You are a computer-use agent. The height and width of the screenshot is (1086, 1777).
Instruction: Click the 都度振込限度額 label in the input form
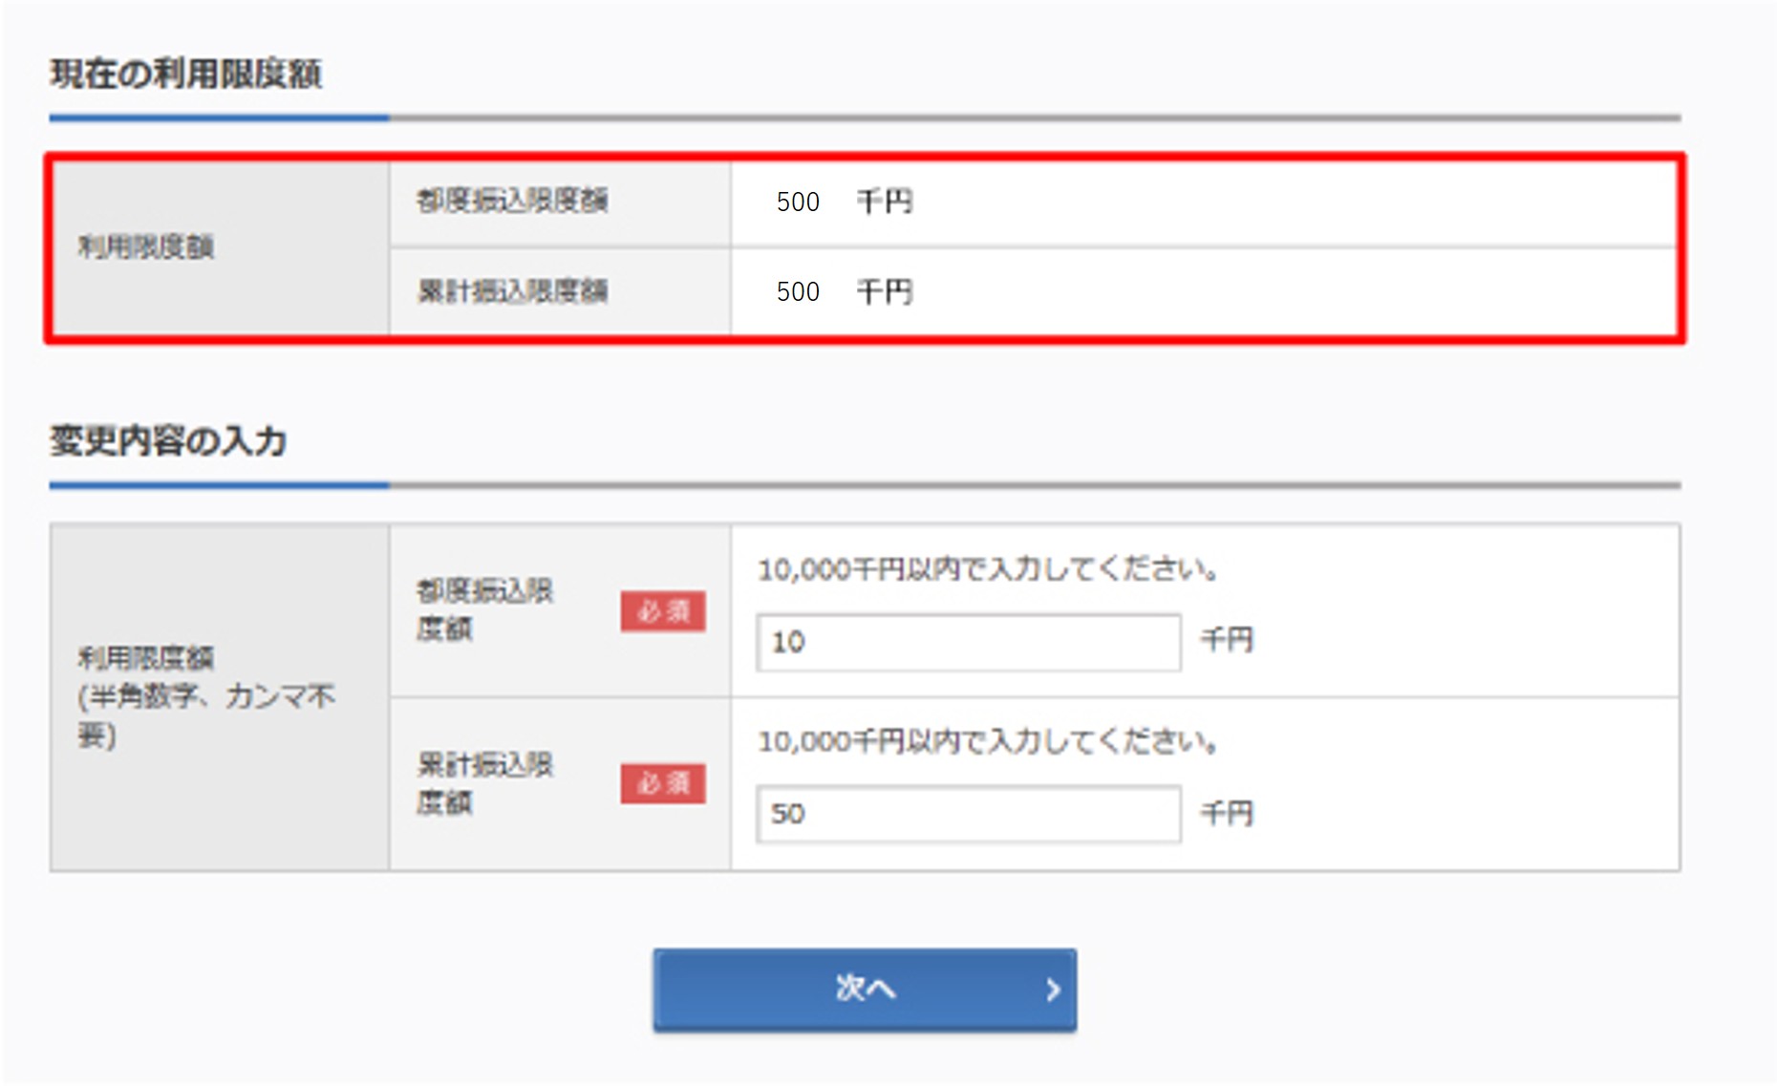coord(484,609)
